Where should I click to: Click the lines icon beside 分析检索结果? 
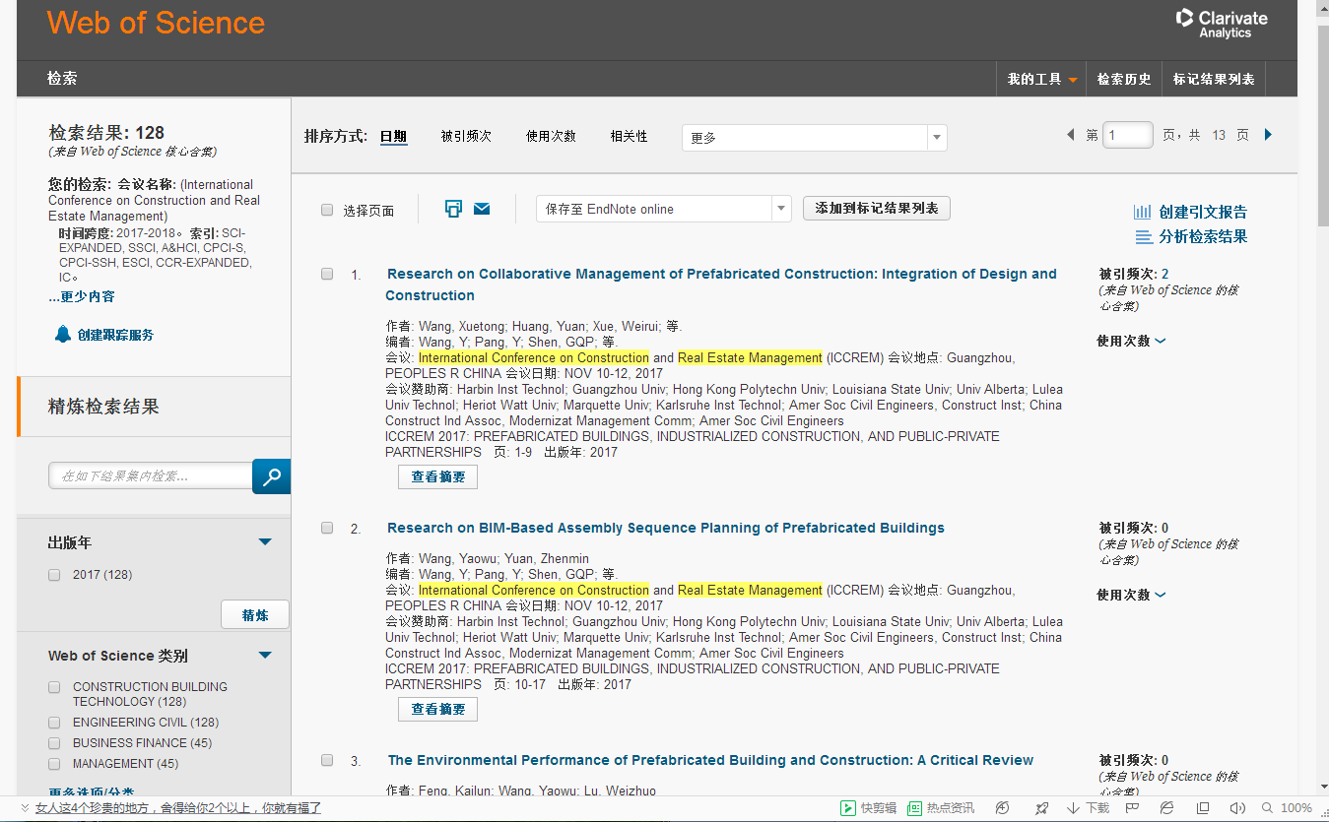[1143, 236]
